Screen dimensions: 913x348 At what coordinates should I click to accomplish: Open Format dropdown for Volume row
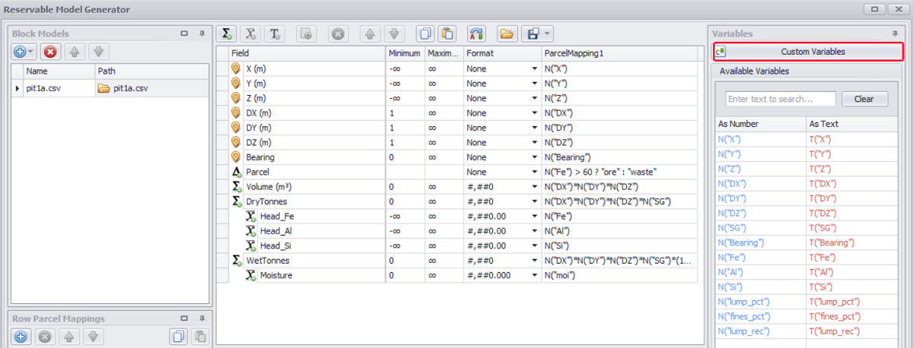pyautogui.click(x=534, y=186)
